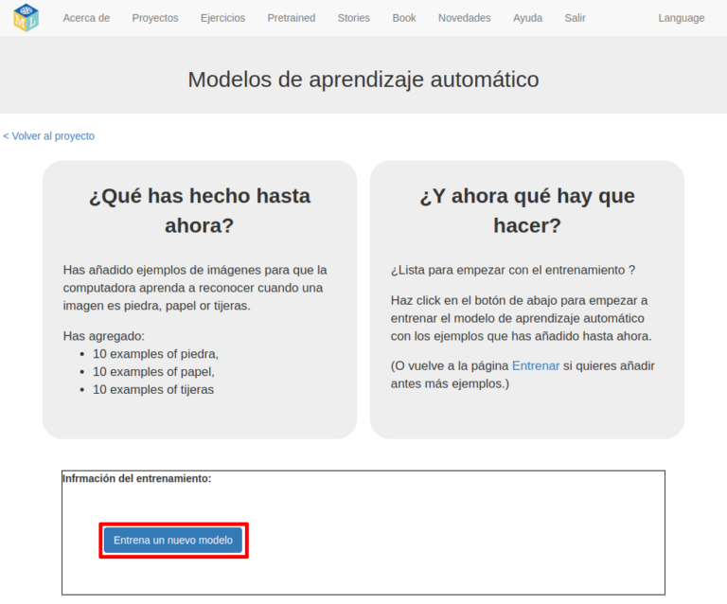The image size is (727, 604).
Task: Select Pretrained in the navigation bar
Action: (292, 18)
